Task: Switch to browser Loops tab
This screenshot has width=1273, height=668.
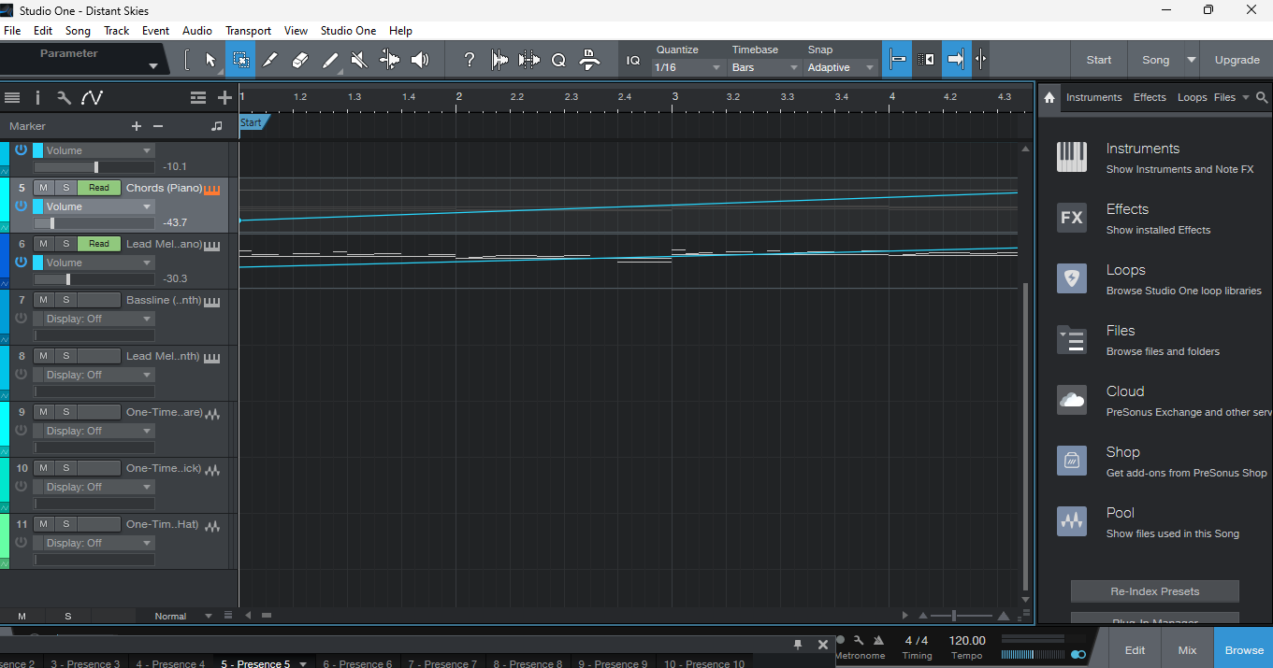Action: [x=1192, y=97]
